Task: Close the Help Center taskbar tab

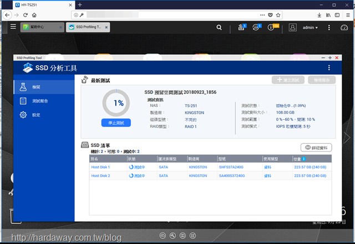Action: point(60,27)
